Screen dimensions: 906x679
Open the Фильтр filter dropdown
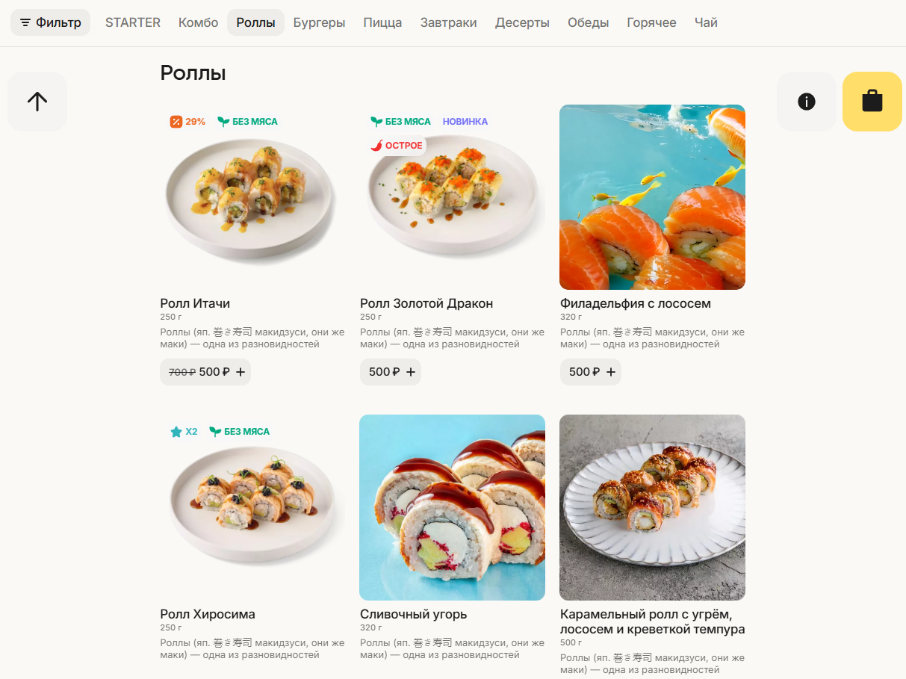pos(50,22)
